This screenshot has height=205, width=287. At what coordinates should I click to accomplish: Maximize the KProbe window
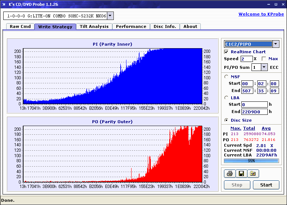[x=276, y=4]
